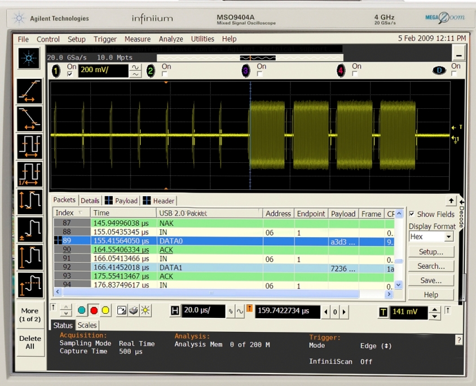Open the Display Format Hex dropdown
The height and width of the screenshot is (386, 476).
coord(448,237)
